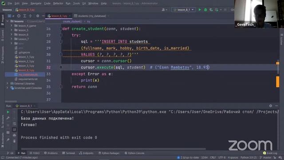Pin the Run tab with the pin icon
Viewport: 284px width, 160px height.
click(x=8, y=140)
